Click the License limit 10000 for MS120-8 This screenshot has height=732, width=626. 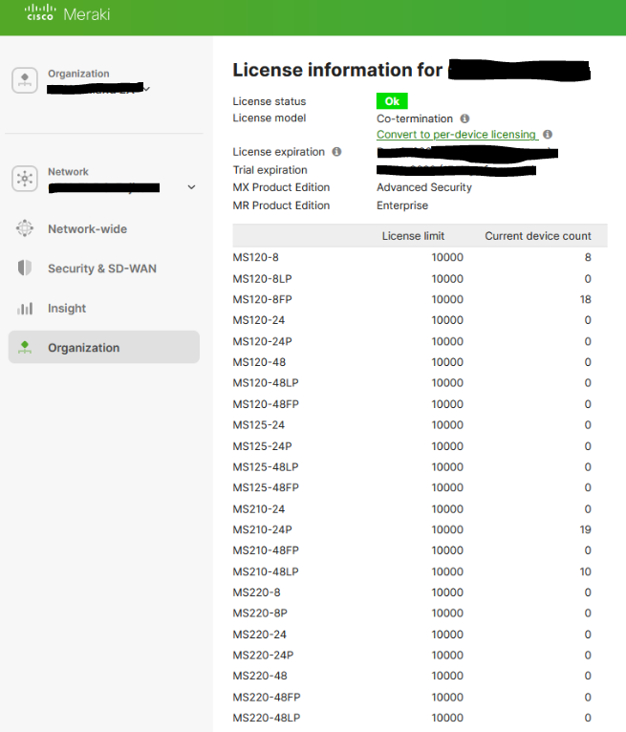447,257
